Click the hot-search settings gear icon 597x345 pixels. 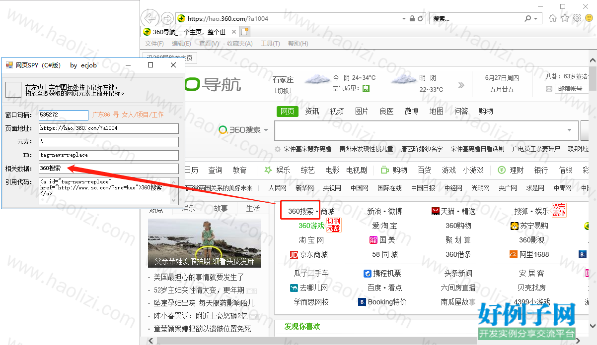[278, 149]
